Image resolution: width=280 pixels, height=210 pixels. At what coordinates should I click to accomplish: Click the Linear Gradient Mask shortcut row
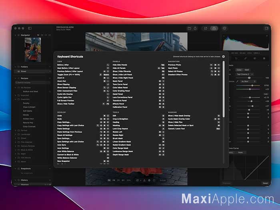pyautogui.click(x=138, y=142)
